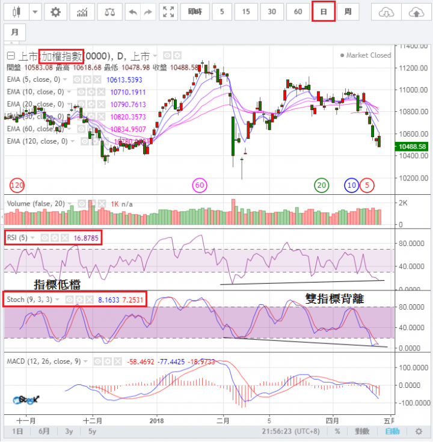This screenshot has width=433, height=442.
Task: Select the 月 monthly interval
Action: click(x=14, y=32)
